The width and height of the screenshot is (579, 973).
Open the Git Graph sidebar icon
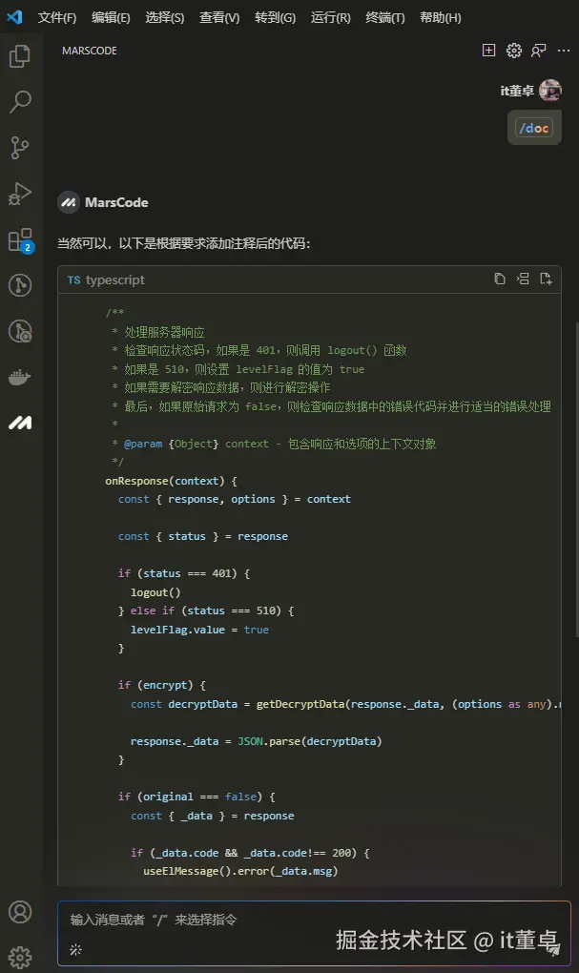pos(20,285)
